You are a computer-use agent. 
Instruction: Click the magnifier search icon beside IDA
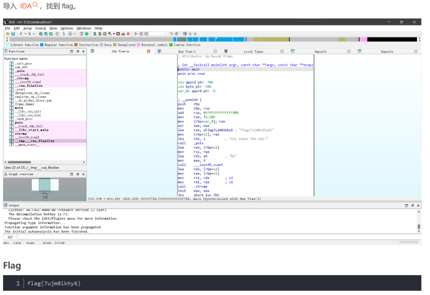click(x=35, y=5)
